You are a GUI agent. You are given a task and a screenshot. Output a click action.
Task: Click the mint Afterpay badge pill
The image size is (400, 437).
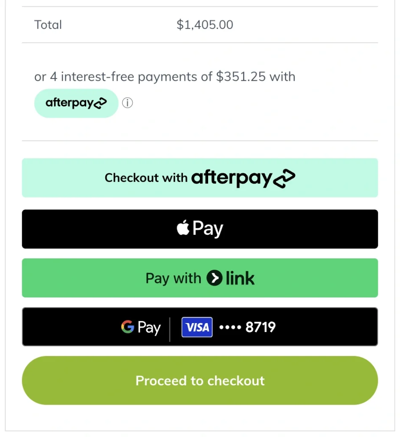coord(76,103)
